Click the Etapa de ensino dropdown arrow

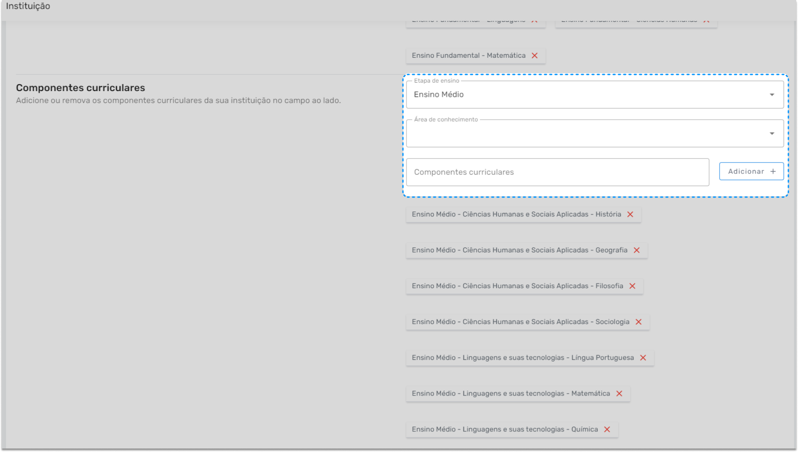(772, 95)
